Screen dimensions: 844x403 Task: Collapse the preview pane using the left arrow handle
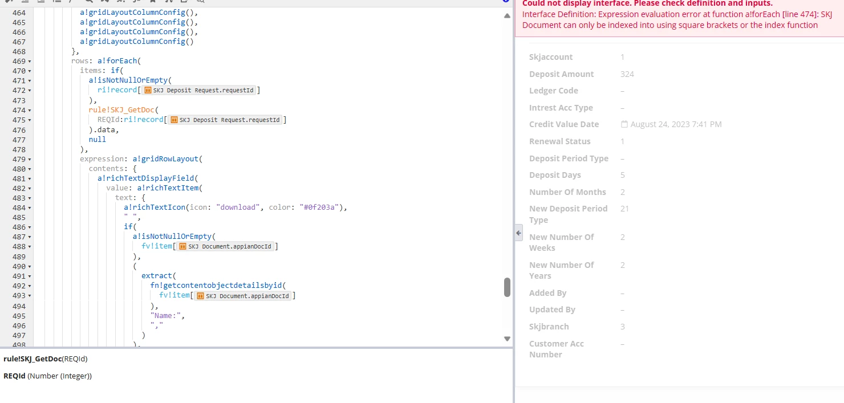519,233
